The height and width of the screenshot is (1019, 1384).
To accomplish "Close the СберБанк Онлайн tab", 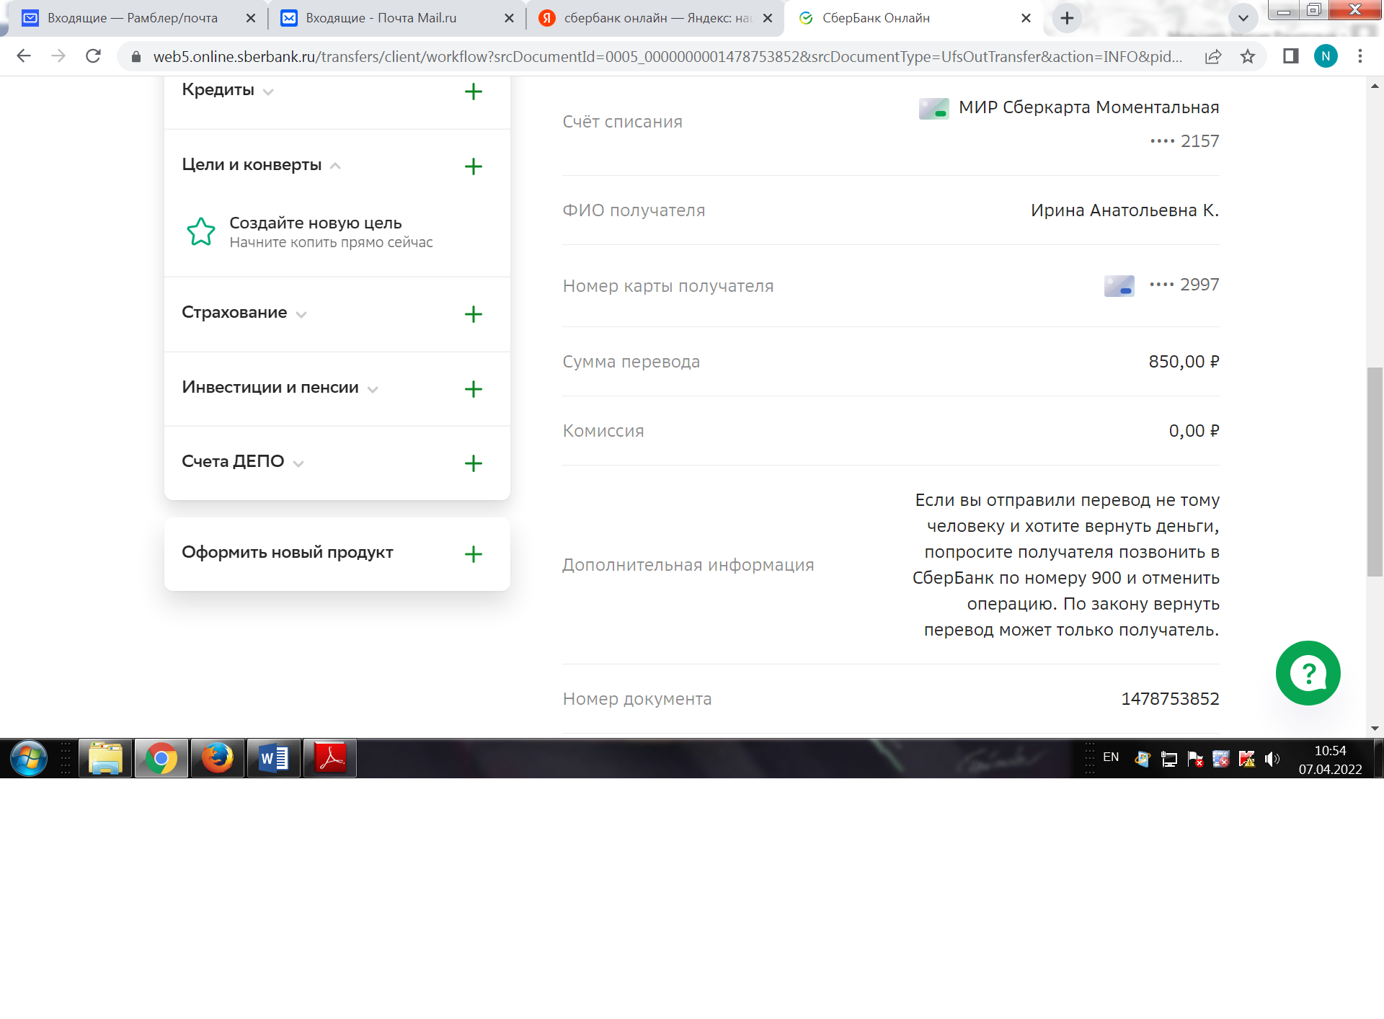I will [x=1026, y=18].
